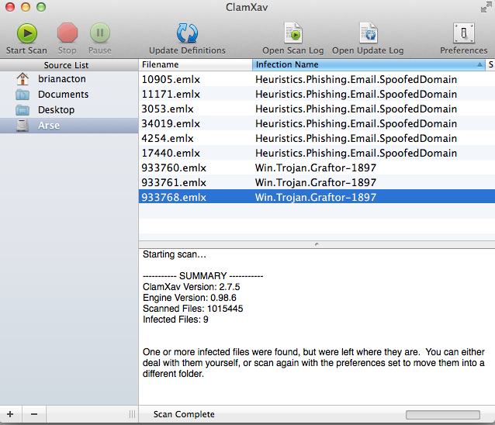Click the Scanned Files: 1015445 line
The image size is (495, 425).
(x=193, y=309)
